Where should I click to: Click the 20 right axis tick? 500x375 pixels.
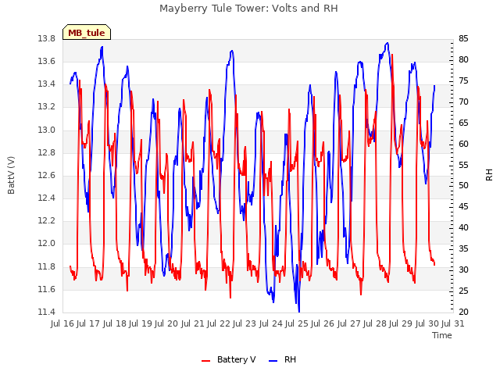pos(463,312)
